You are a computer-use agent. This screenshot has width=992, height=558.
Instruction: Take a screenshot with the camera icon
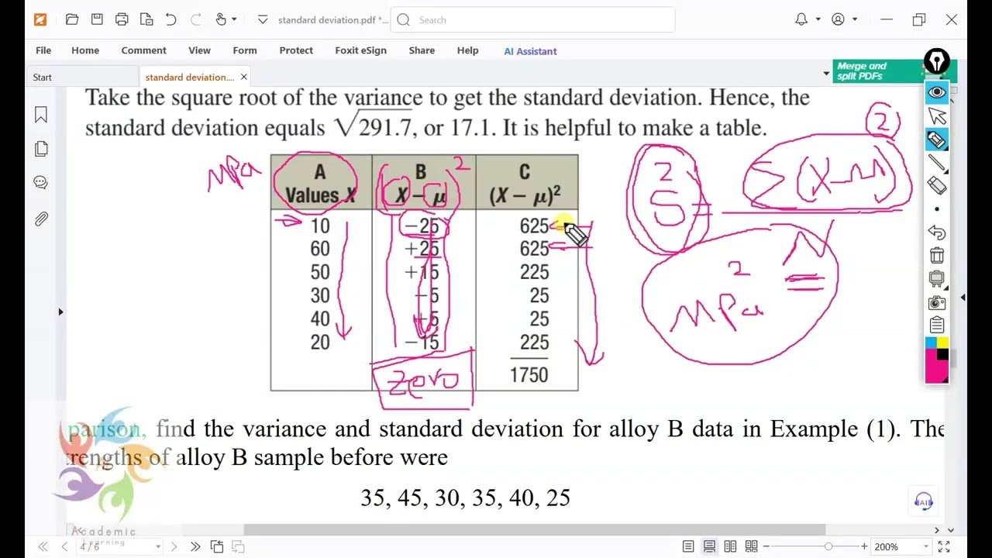(x=937, y=302)
